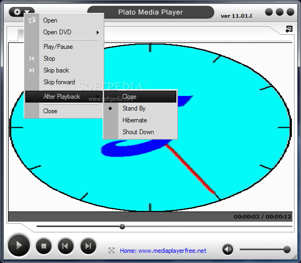Viewport: 301px width, 263px height.
Task: Select Open from the menu
Action: [64, 20]
